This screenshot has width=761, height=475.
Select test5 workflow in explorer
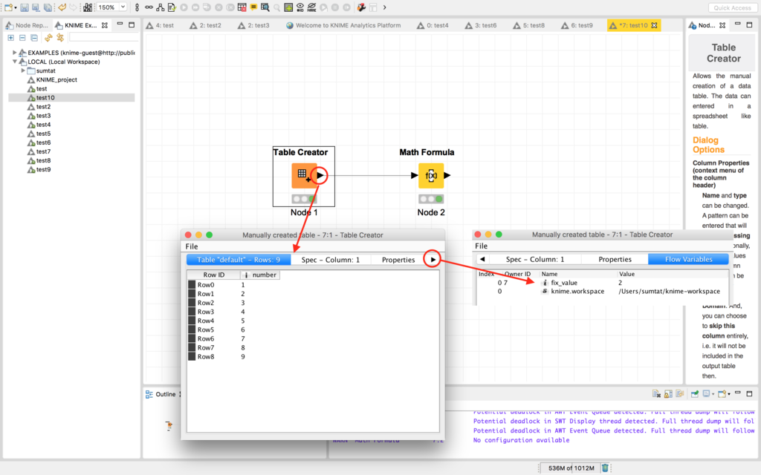coord(39,134)
